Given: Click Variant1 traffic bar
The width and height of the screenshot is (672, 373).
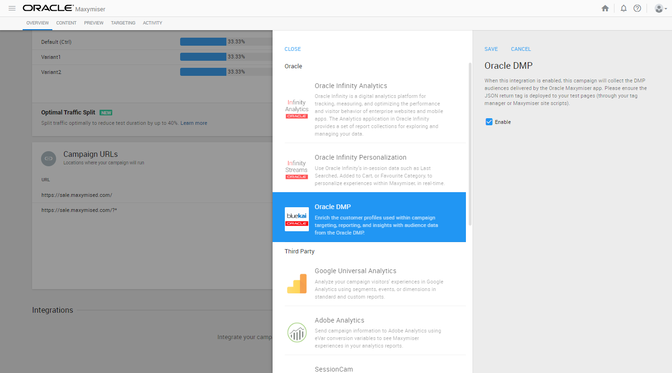Looking at the screenshot, I should [x=226, y=57].
